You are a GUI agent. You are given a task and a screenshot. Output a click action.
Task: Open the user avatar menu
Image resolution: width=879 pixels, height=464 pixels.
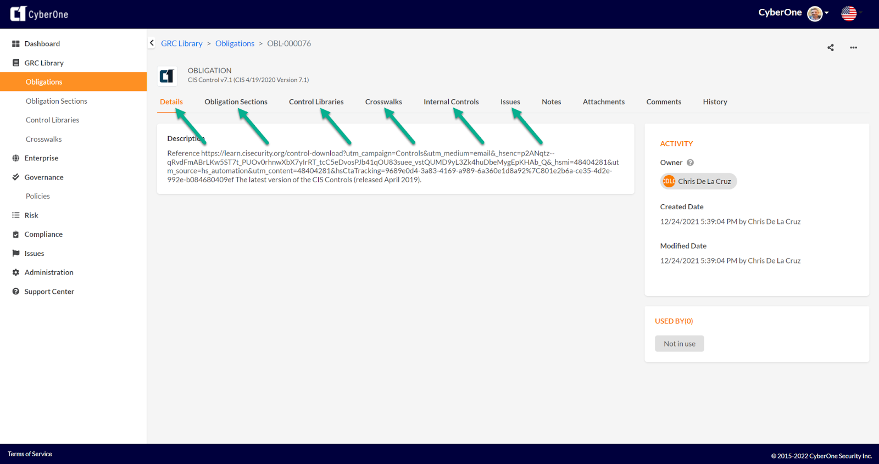click(817, 14)
